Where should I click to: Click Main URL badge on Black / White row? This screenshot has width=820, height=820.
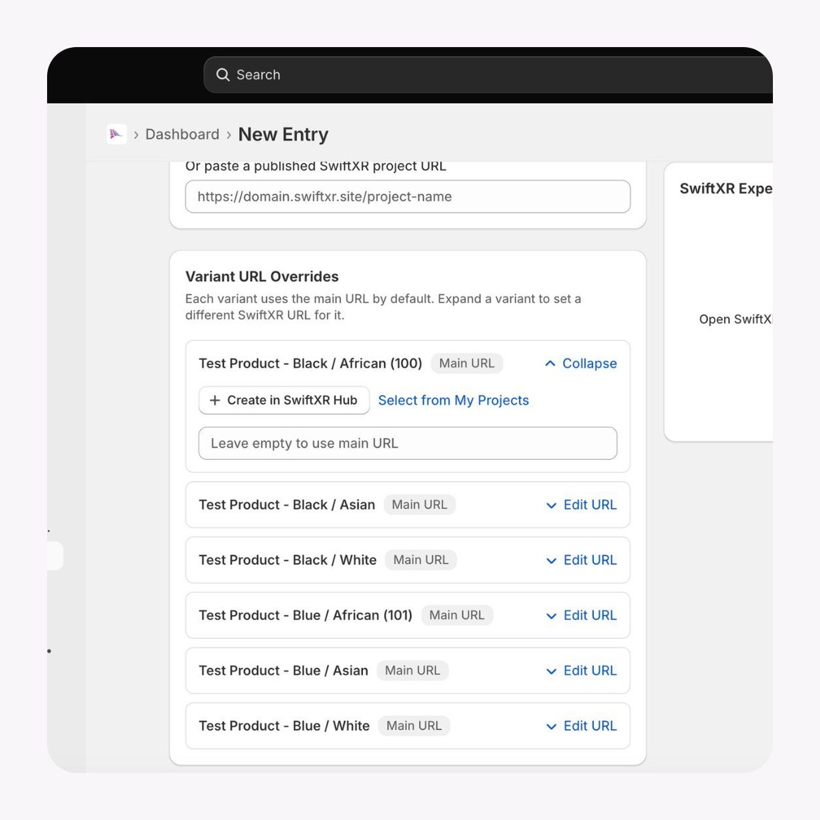tap(421, 560)
